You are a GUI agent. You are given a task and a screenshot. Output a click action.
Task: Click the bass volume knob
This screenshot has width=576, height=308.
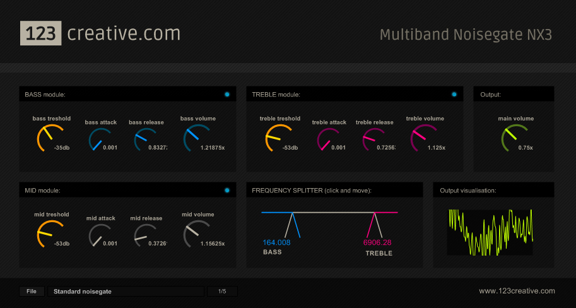(197, 138)
